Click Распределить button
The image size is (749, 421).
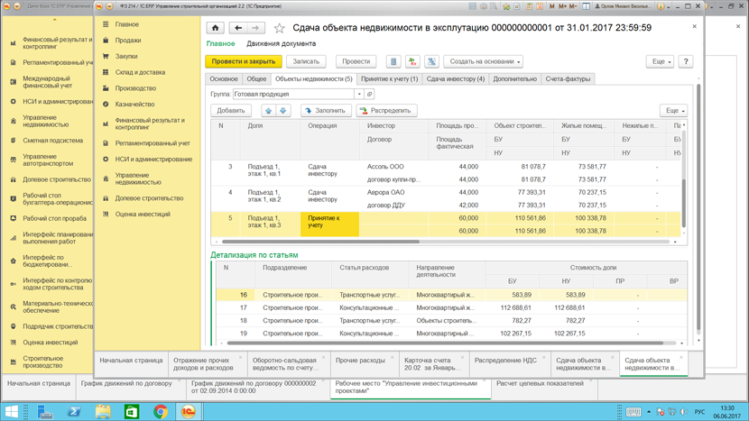click(386, 111)
